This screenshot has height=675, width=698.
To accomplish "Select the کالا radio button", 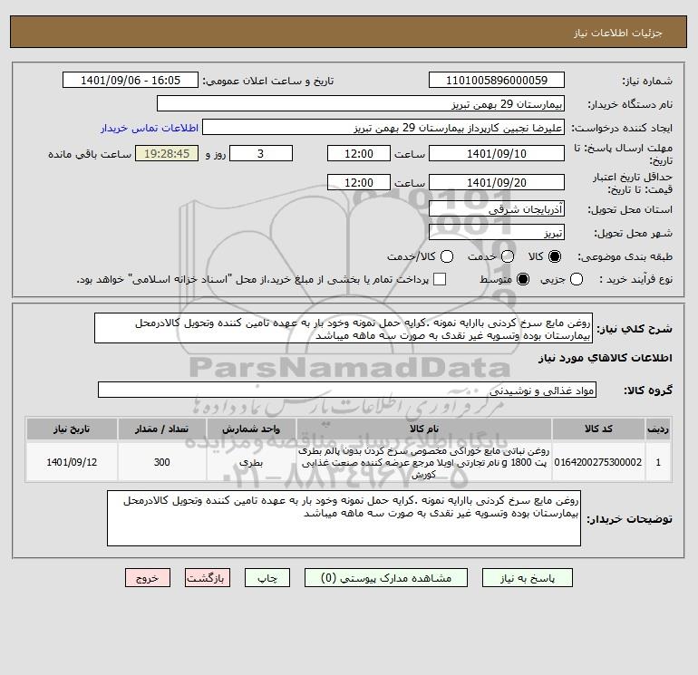I will pyautogui.click(x=555, y=256).
